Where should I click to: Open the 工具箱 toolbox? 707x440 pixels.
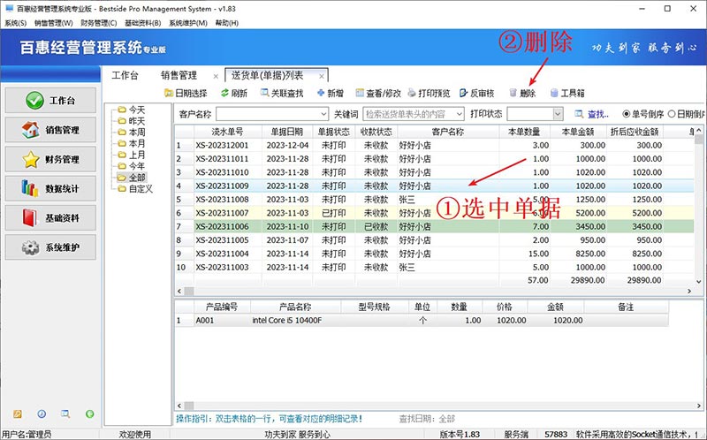[x=567, y=94]
